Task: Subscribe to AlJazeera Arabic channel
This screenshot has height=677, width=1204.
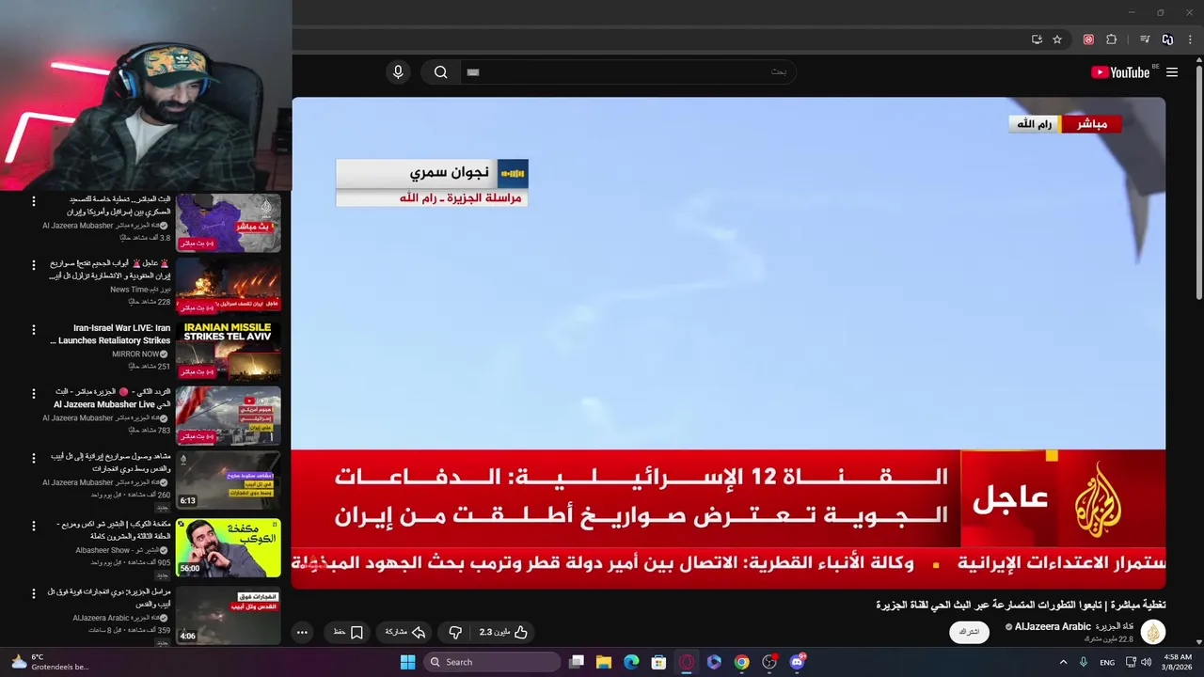Action: (x=969, y=632)
